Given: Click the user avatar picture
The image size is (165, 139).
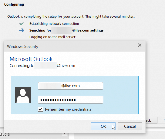Looking at the screenshot, I should tap(23, 95).
